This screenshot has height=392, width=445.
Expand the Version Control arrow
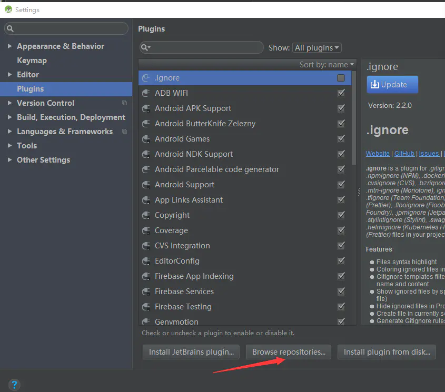9,103
